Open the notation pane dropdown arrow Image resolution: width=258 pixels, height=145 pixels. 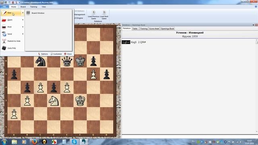tap(254, 25)
